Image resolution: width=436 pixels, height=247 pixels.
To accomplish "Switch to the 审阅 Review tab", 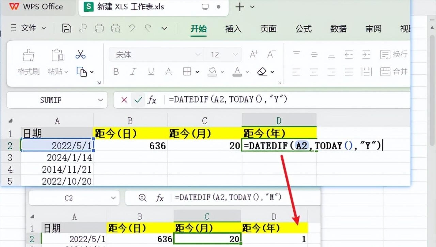I will point(373,29).
